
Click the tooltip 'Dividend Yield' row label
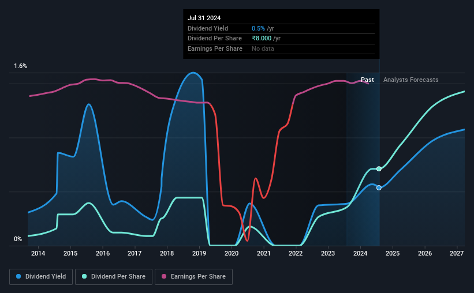point(208,28)
